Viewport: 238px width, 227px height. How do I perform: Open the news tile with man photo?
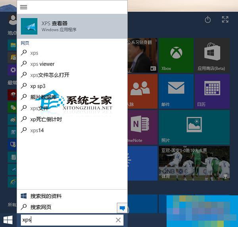142,55
